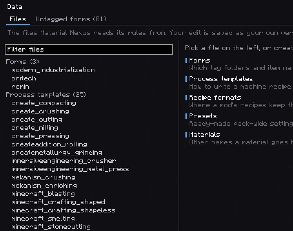Screen dimensions: 293x231
Task: Select the create_pressing template
Action: click(40, 136)
